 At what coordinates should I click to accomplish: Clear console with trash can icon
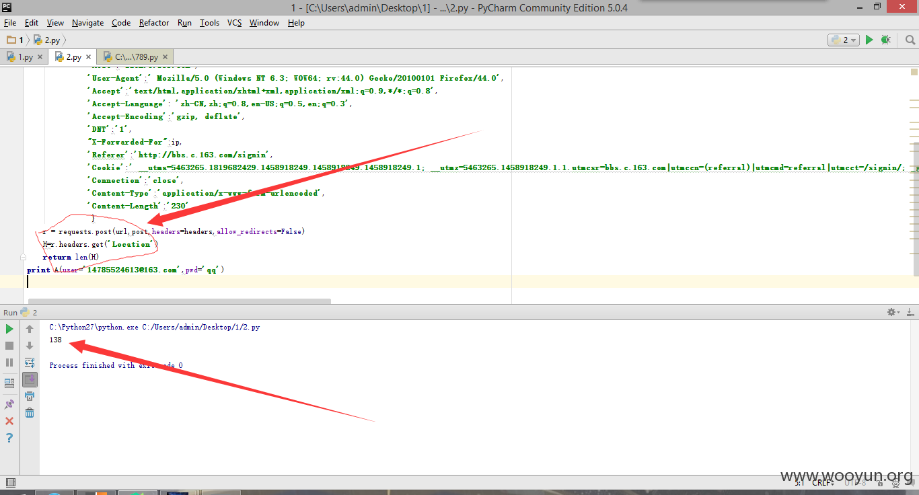point(30,413)
